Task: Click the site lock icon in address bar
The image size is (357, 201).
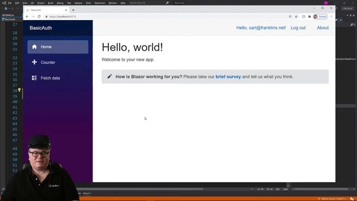Action: click(x=46, y=17)
